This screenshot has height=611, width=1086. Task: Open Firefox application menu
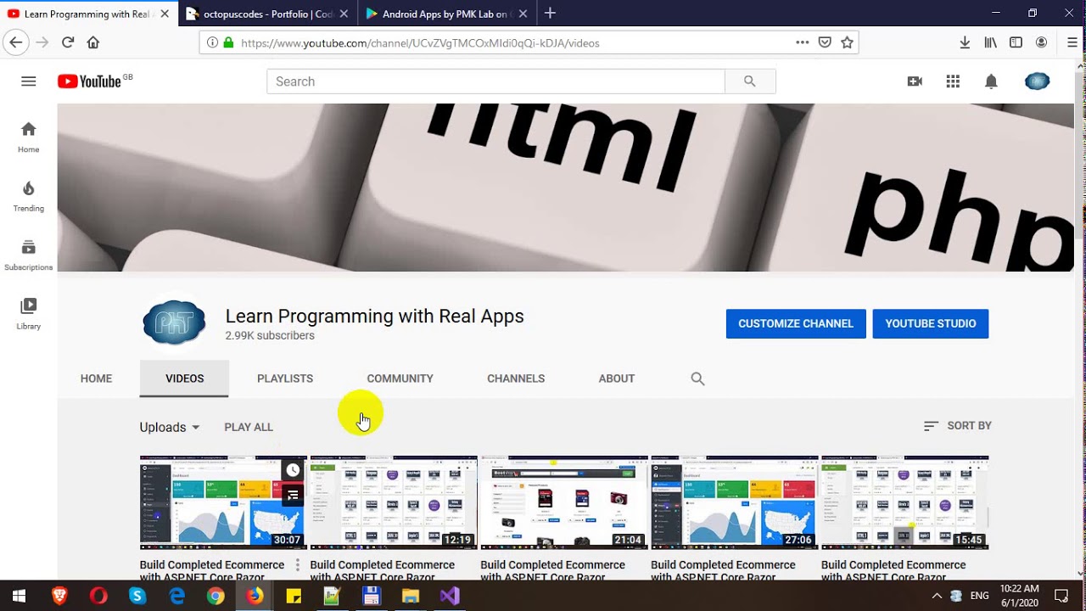pyautogui.click(x=1072, y=42)
